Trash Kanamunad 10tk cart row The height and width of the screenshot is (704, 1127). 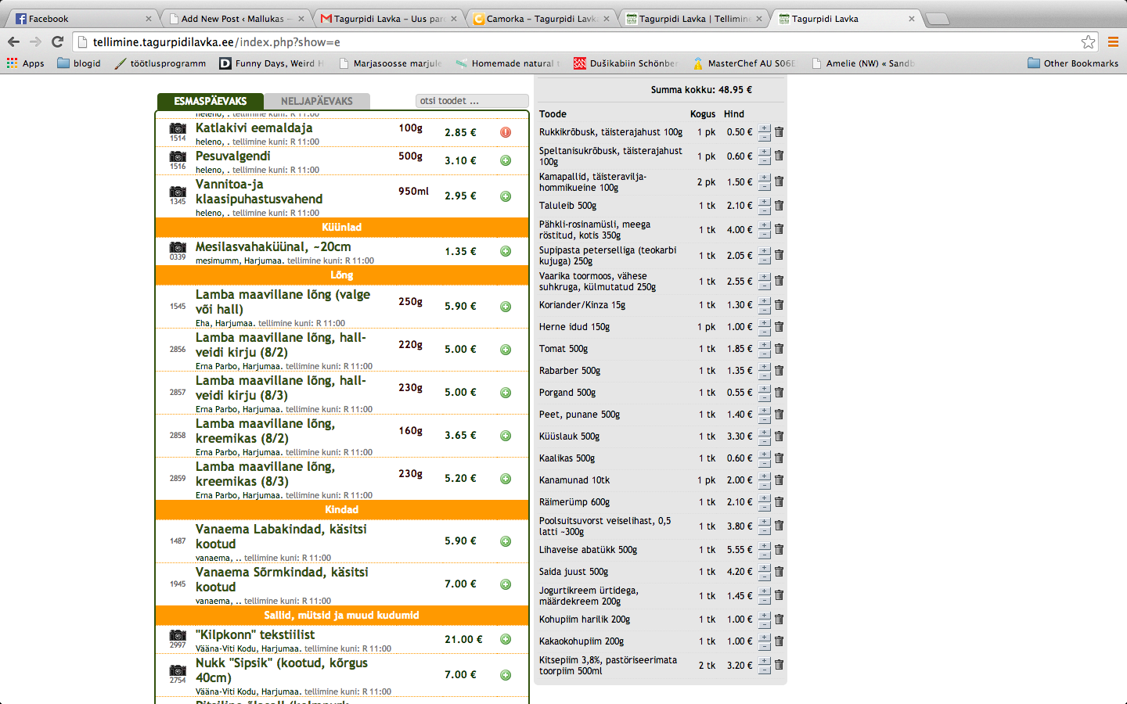click(x=779, y=480)
